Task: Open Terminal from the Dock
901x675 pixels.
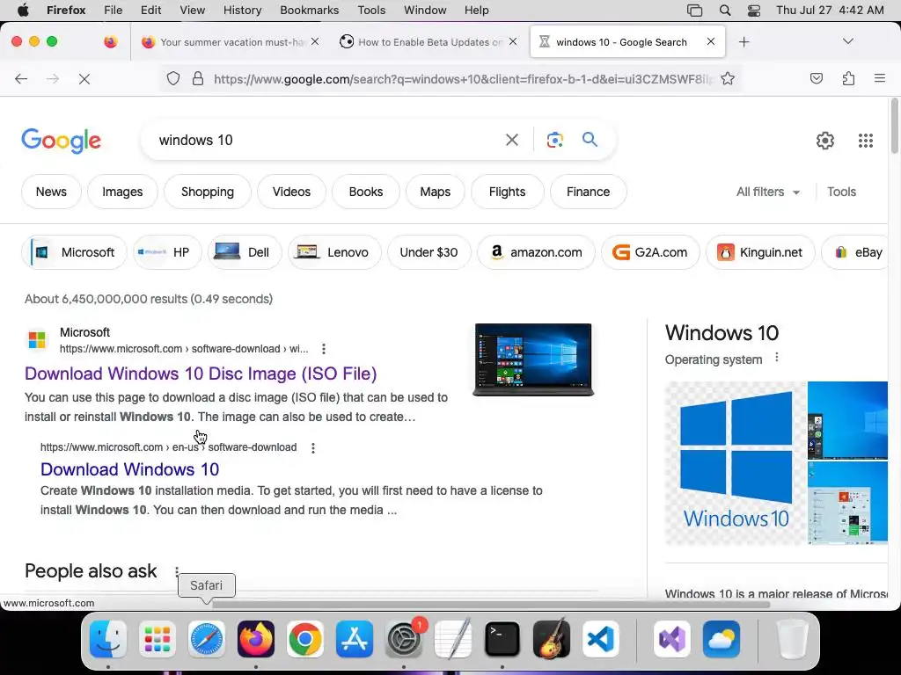Action: pos(502,638)
